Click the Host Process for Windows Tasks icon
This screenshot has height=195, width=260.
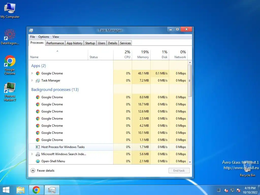coord(38,147)
